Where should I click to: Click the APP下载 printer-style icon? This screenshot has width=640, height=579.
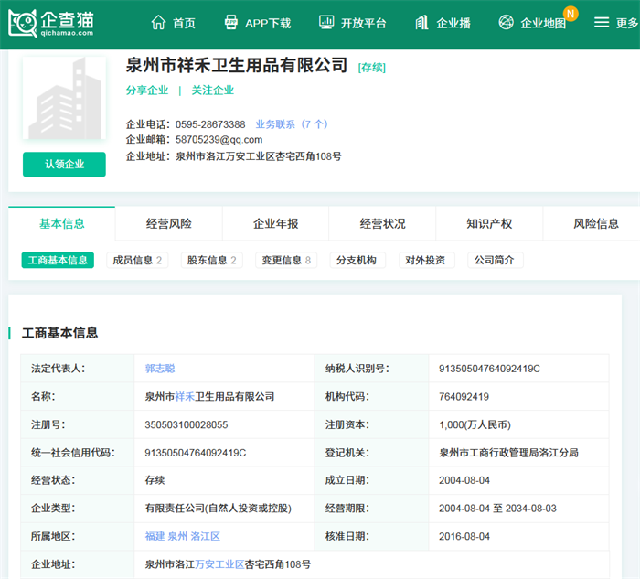231,23
